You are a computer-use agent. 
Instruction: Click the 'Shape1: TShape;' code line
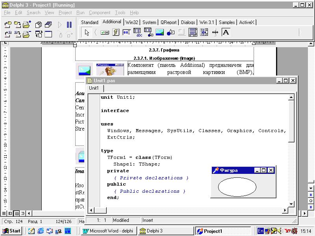pyautogui.click(x=137, y=164)
